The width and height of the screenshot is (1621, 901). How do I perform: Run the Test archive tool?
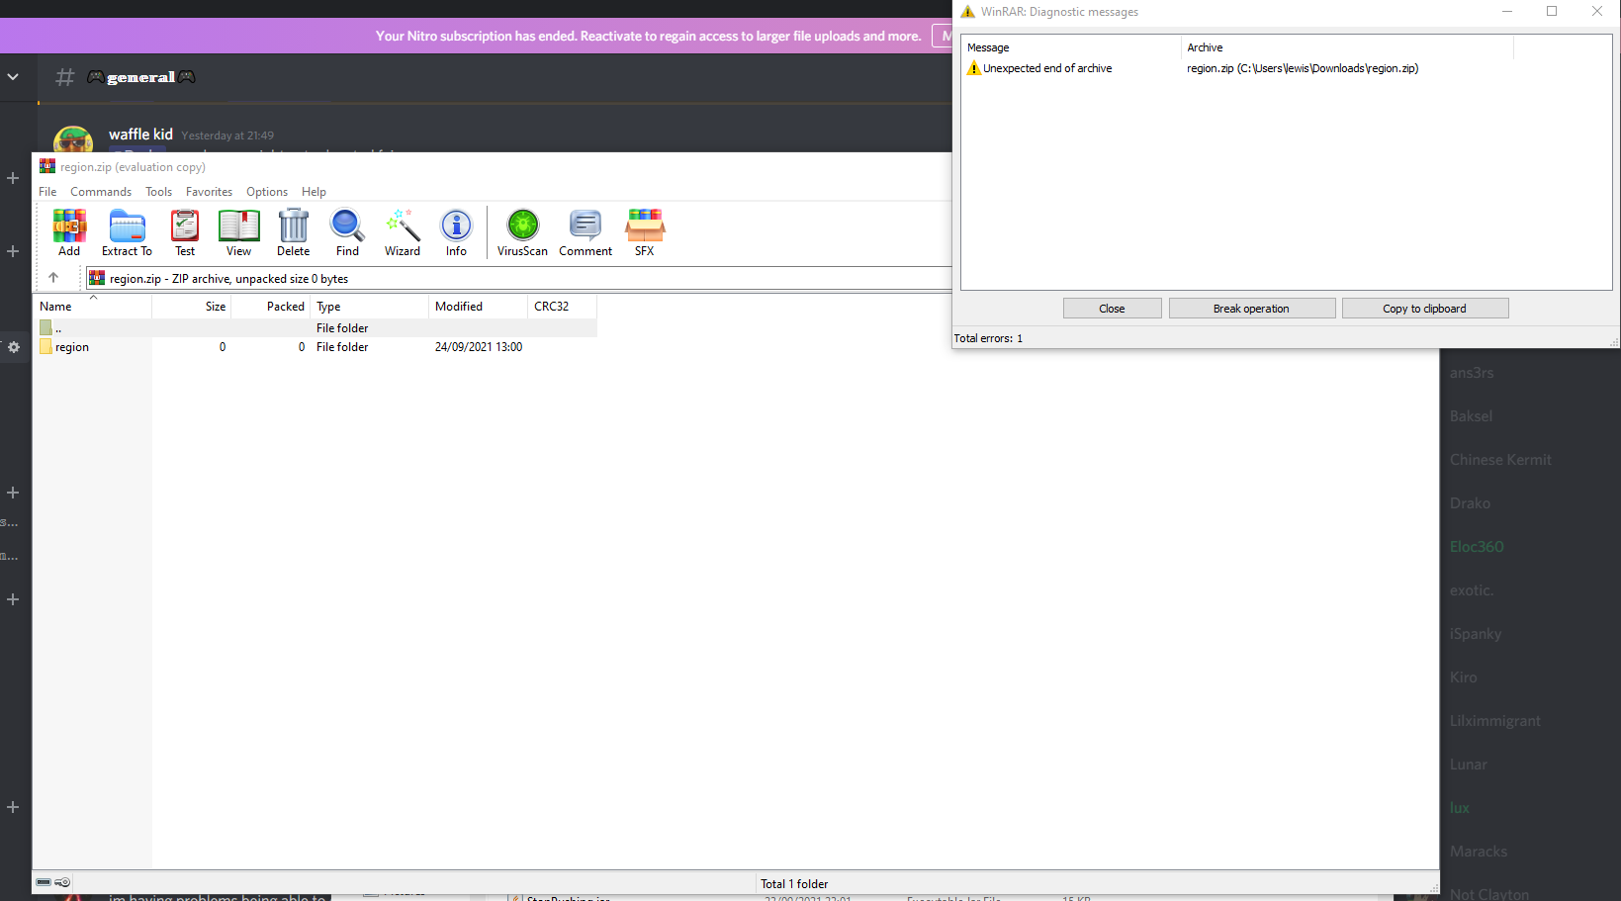click(185, 232)
